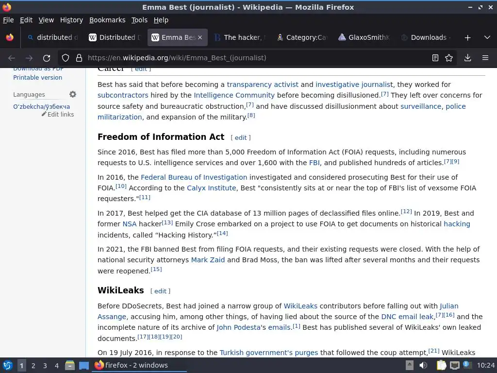Switch to the distributed search tab

tap(52, 37)
